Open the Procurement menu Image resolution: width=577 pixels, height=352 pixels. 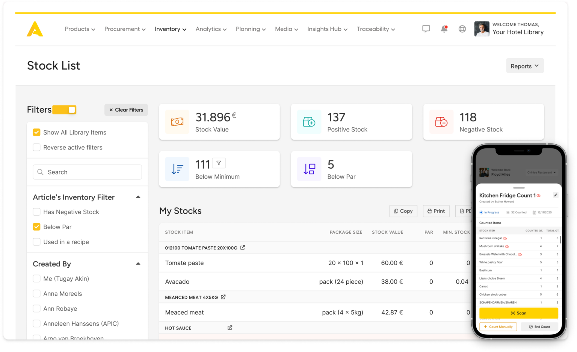click(x=125, y=29)
